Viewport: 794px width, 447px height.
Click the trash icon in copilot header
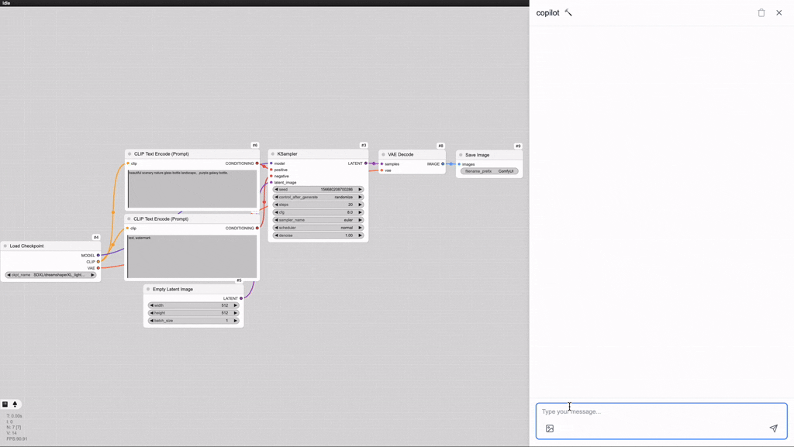(761, 13)
